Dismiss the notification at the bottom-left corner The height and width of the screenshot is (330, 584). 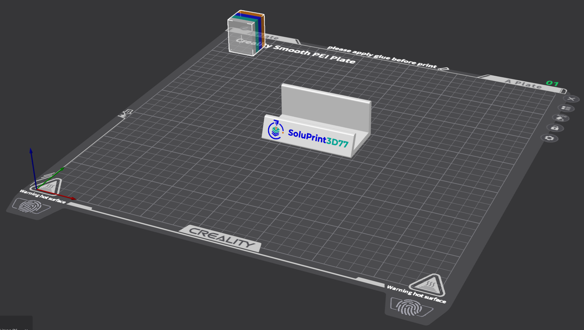[x=26, y=329]
